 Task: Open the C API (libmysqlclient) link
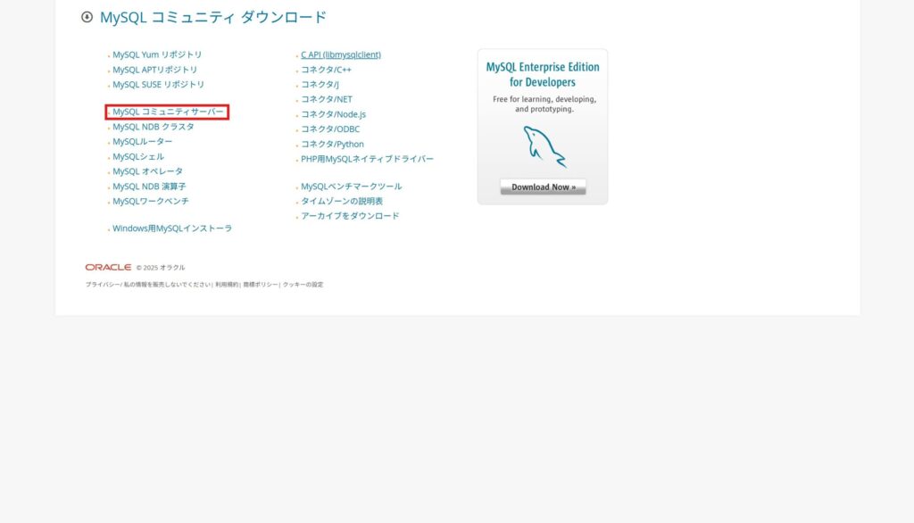[x=340, y=54]
